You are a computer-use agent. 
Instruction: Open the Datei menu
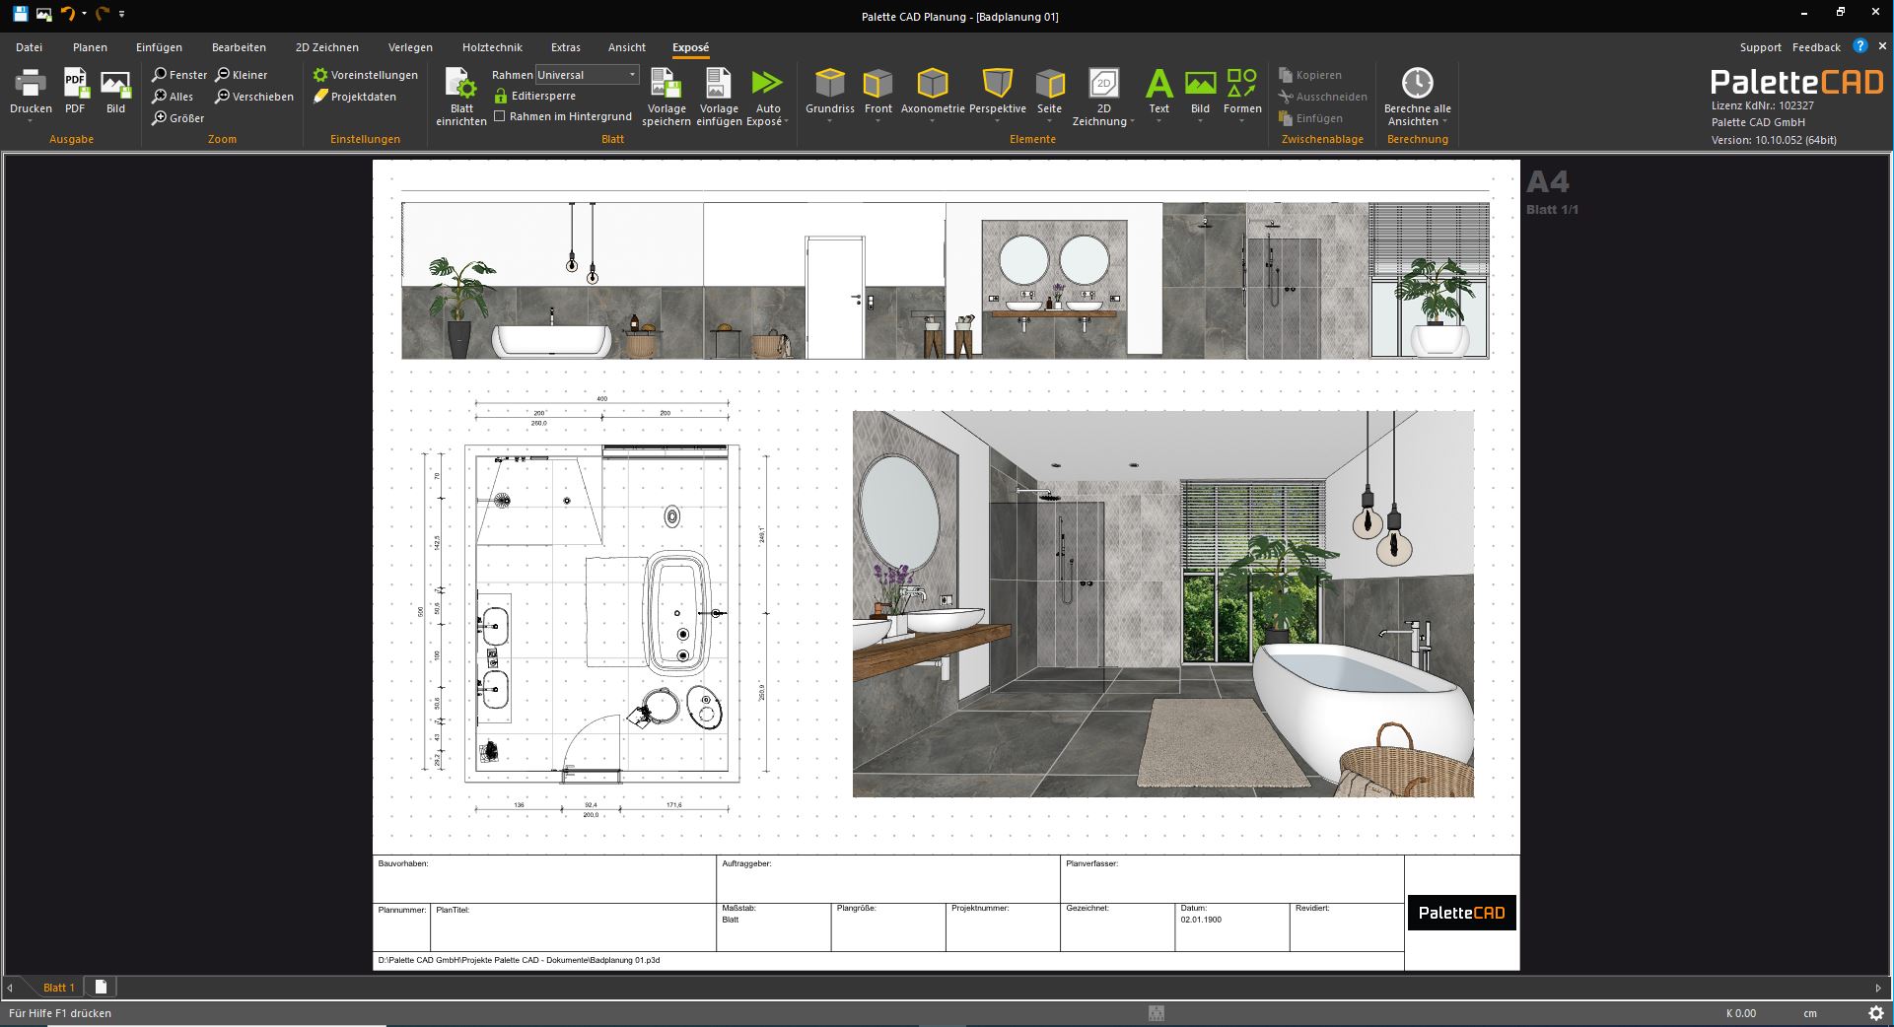pos(29,46)
